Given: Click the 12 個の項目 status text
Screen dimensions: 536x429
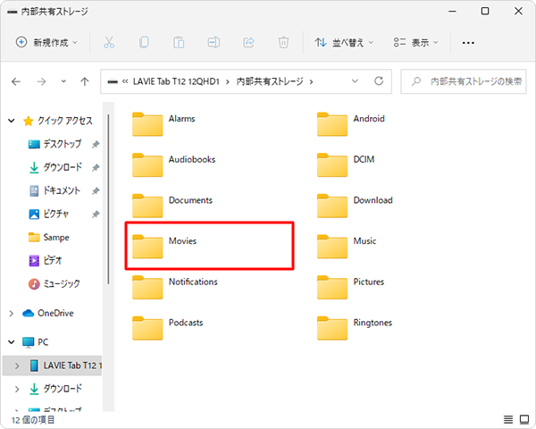Looking at the screenshot, I should 33,420.
